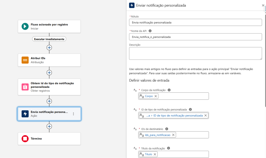Add element below the Executar imediatamente label

point(49,48)
